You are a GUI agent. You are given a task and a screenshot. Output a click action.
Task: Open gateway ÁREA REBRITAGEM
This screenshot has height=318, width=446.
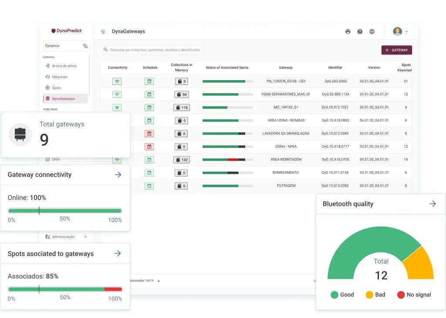286,159
